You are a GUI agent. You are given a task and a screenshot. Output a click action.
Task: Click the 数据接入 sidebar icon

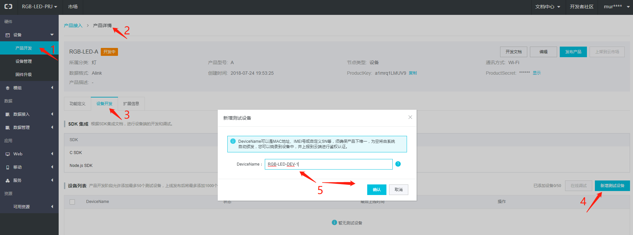click(x=8, y=114)
